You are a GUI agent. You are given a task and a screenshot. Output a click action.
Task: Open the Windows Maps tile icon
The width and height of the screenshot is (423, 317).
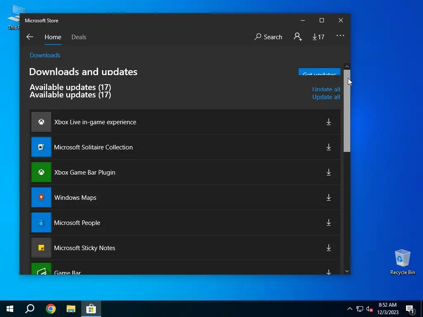point(41,197)
